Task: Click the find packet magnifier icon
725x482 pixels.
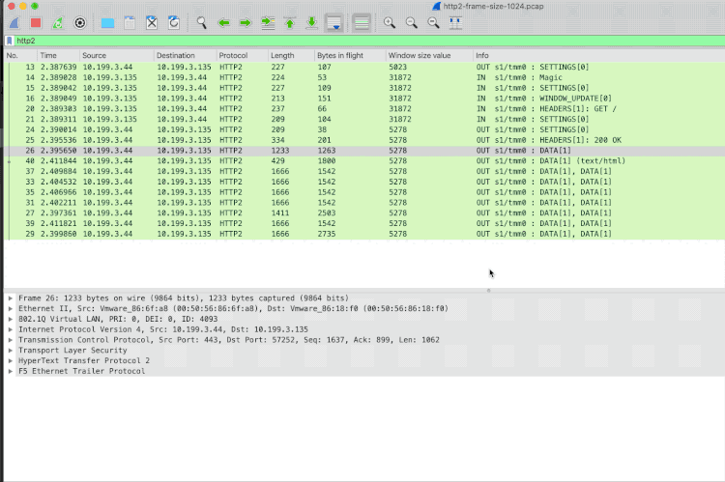Action: [x=201, y=21]
